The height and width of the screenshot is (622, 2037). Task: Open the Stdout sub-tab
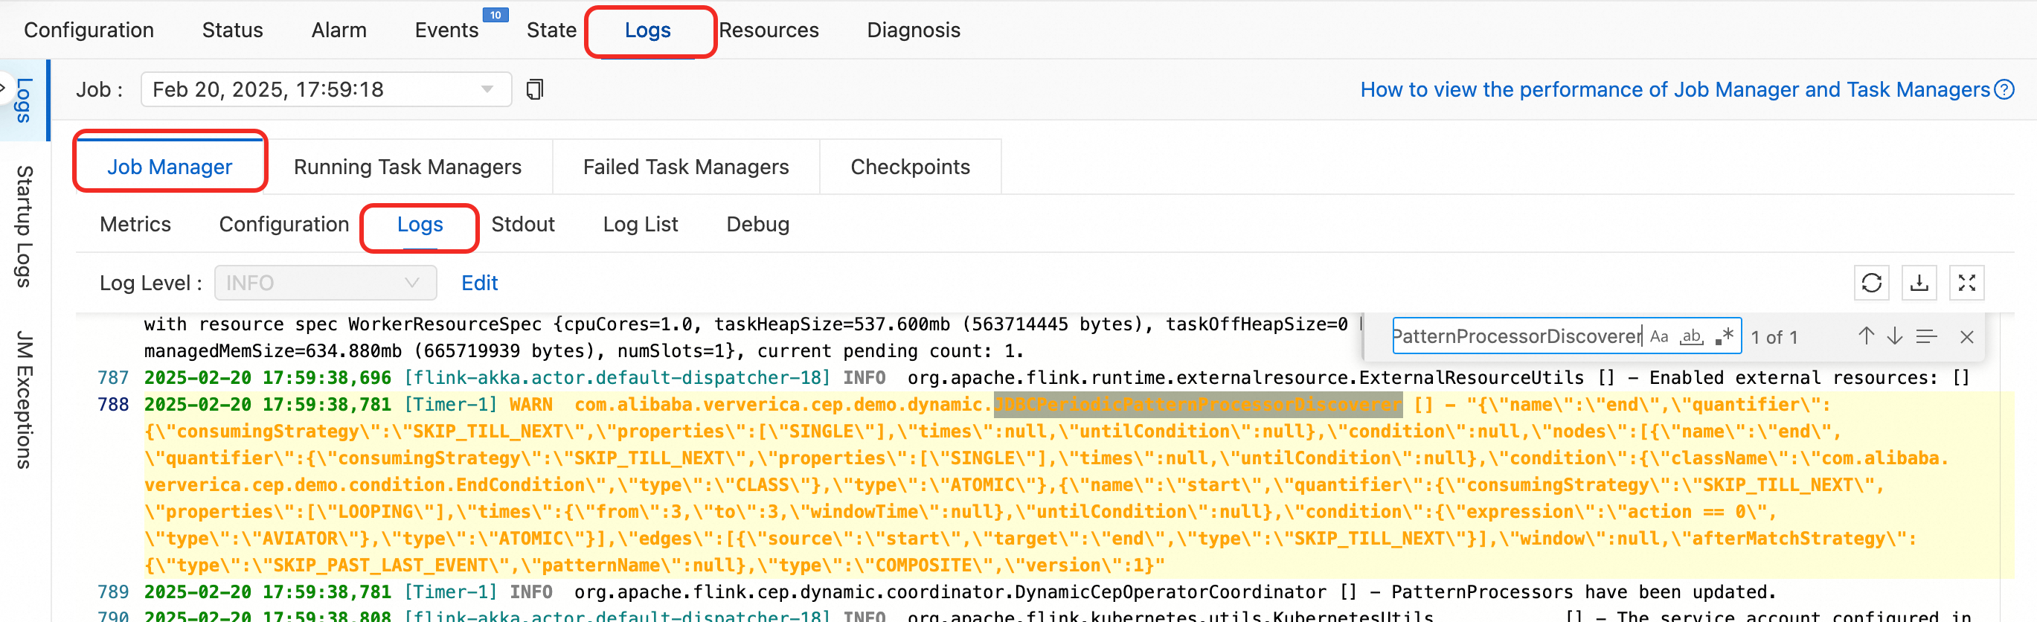523,225
